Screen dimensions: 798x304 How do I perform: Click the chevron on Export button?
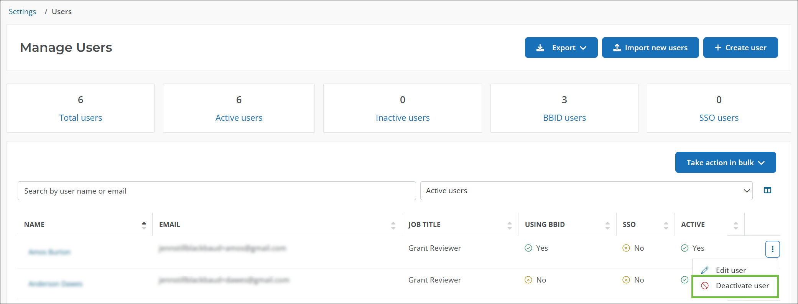583,48
